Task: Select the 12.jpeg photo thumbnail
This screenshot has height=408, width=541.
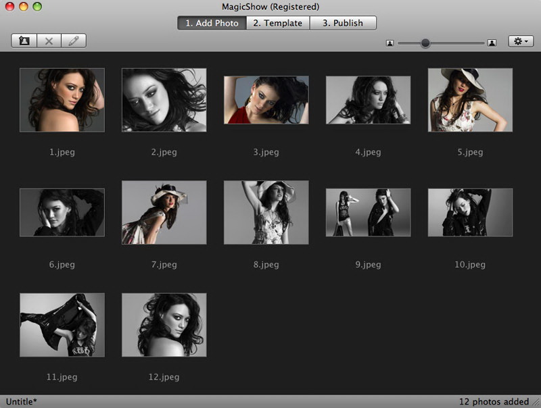Action: [164, 325]
